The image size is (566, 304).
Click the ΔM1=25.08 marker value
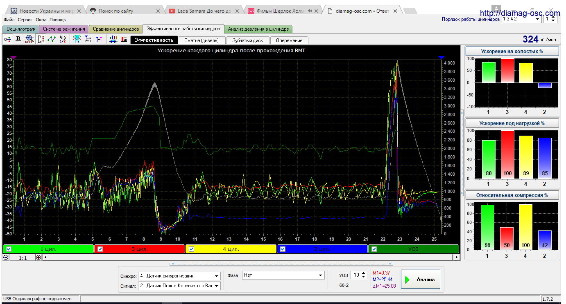(384, 286)
